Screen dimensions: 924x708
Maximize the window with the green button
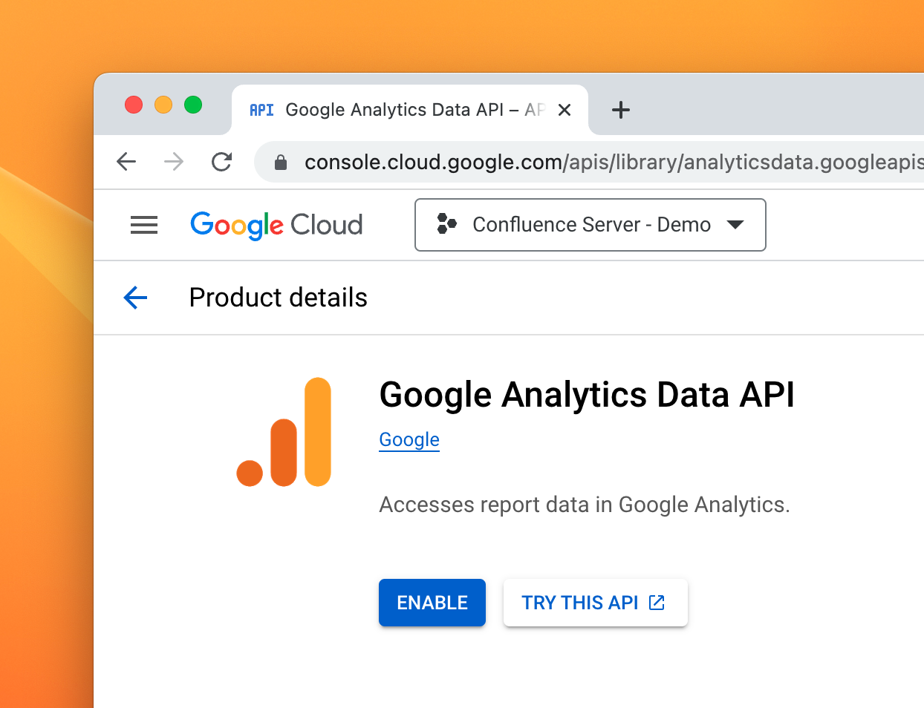193,105
